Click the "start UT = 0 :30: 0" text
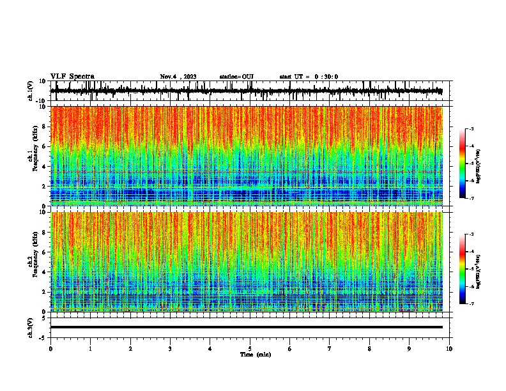The width and height of the screenshot is (506, 391). click(x=309, y=77)
